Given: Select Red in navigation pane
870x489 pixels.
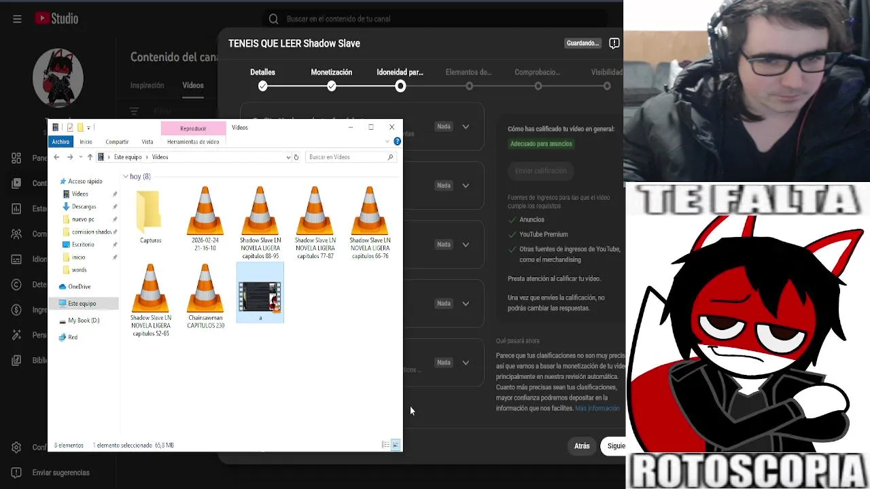Looking at the screenshot, I should tap(73, 338).
